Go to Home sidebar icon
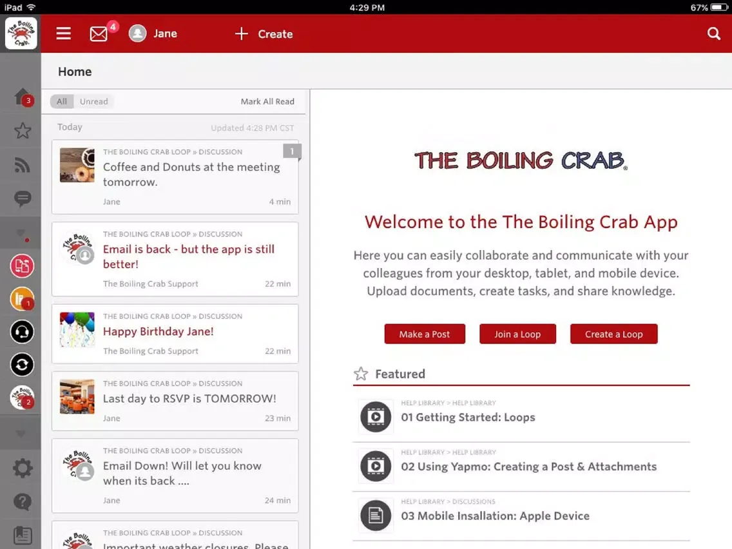Viewport: 732px width, 549px height. pyautogui.click(x=23, y=97)
